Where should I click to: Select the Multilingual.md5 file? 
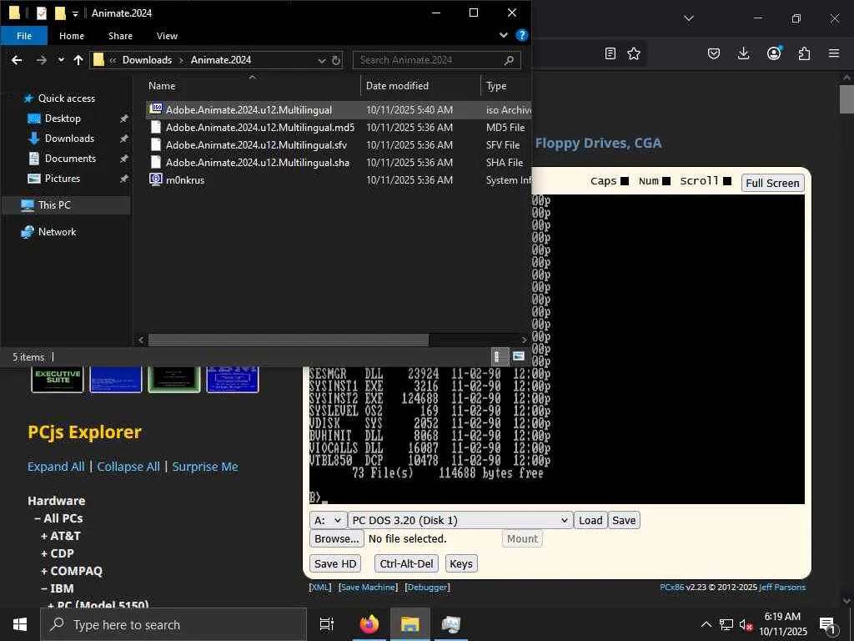[x=260, y=128]
